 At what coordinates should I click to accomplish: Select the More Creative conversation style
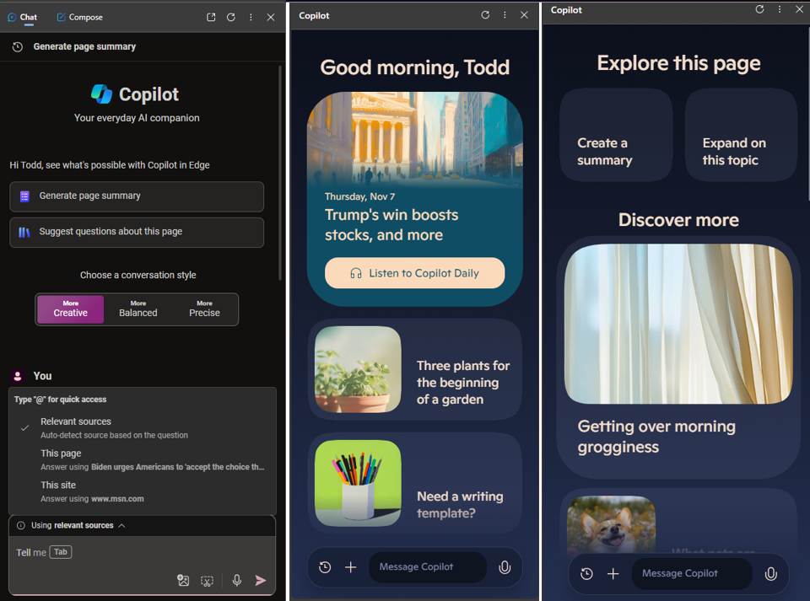click(71, 309)
